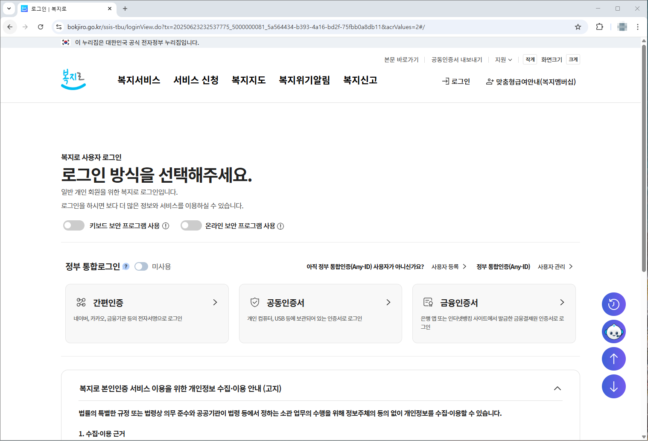Click the recently viewed history floating button

click(x=614, y=304)
